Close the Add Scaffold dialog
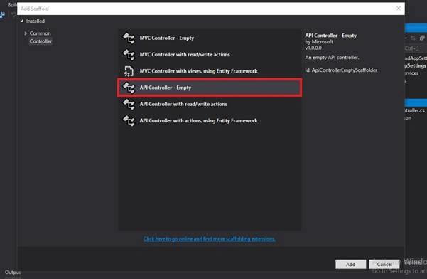Screen dimensions: 427x279 (399, 9)
